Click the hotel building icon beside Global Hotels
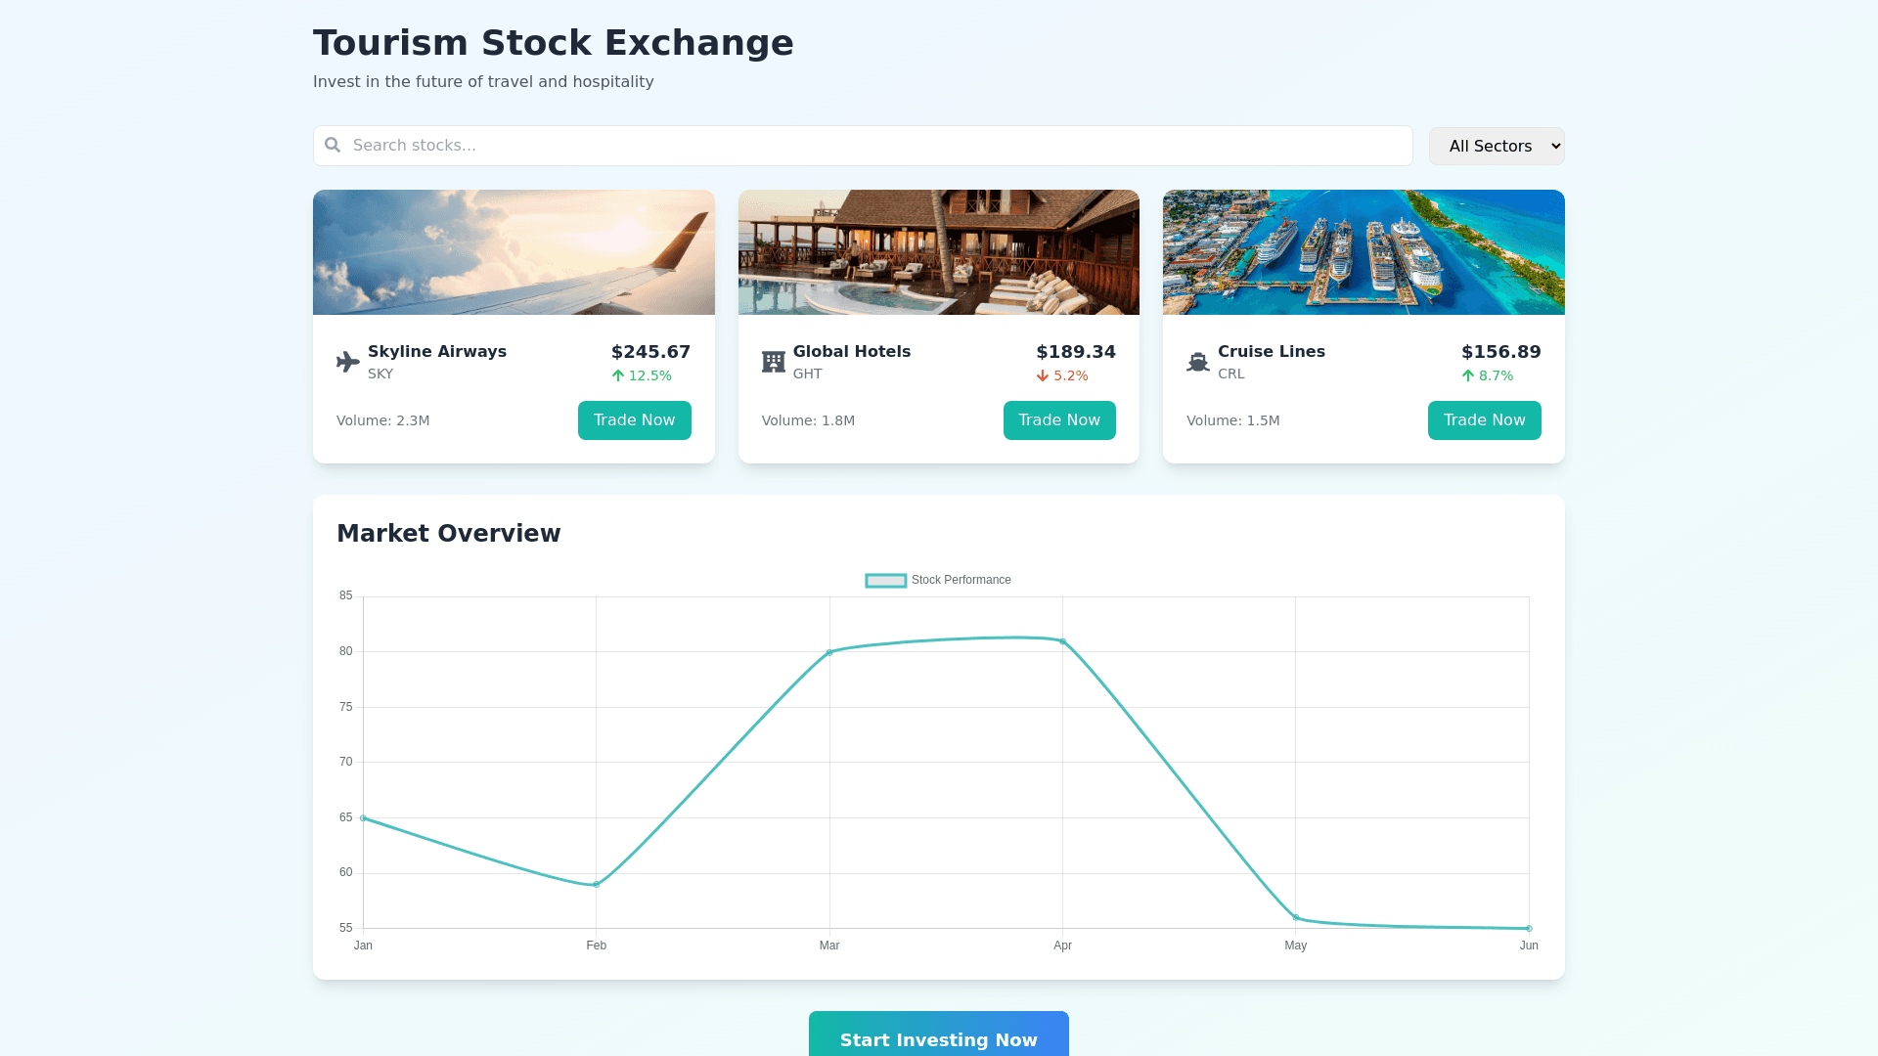 773,362
